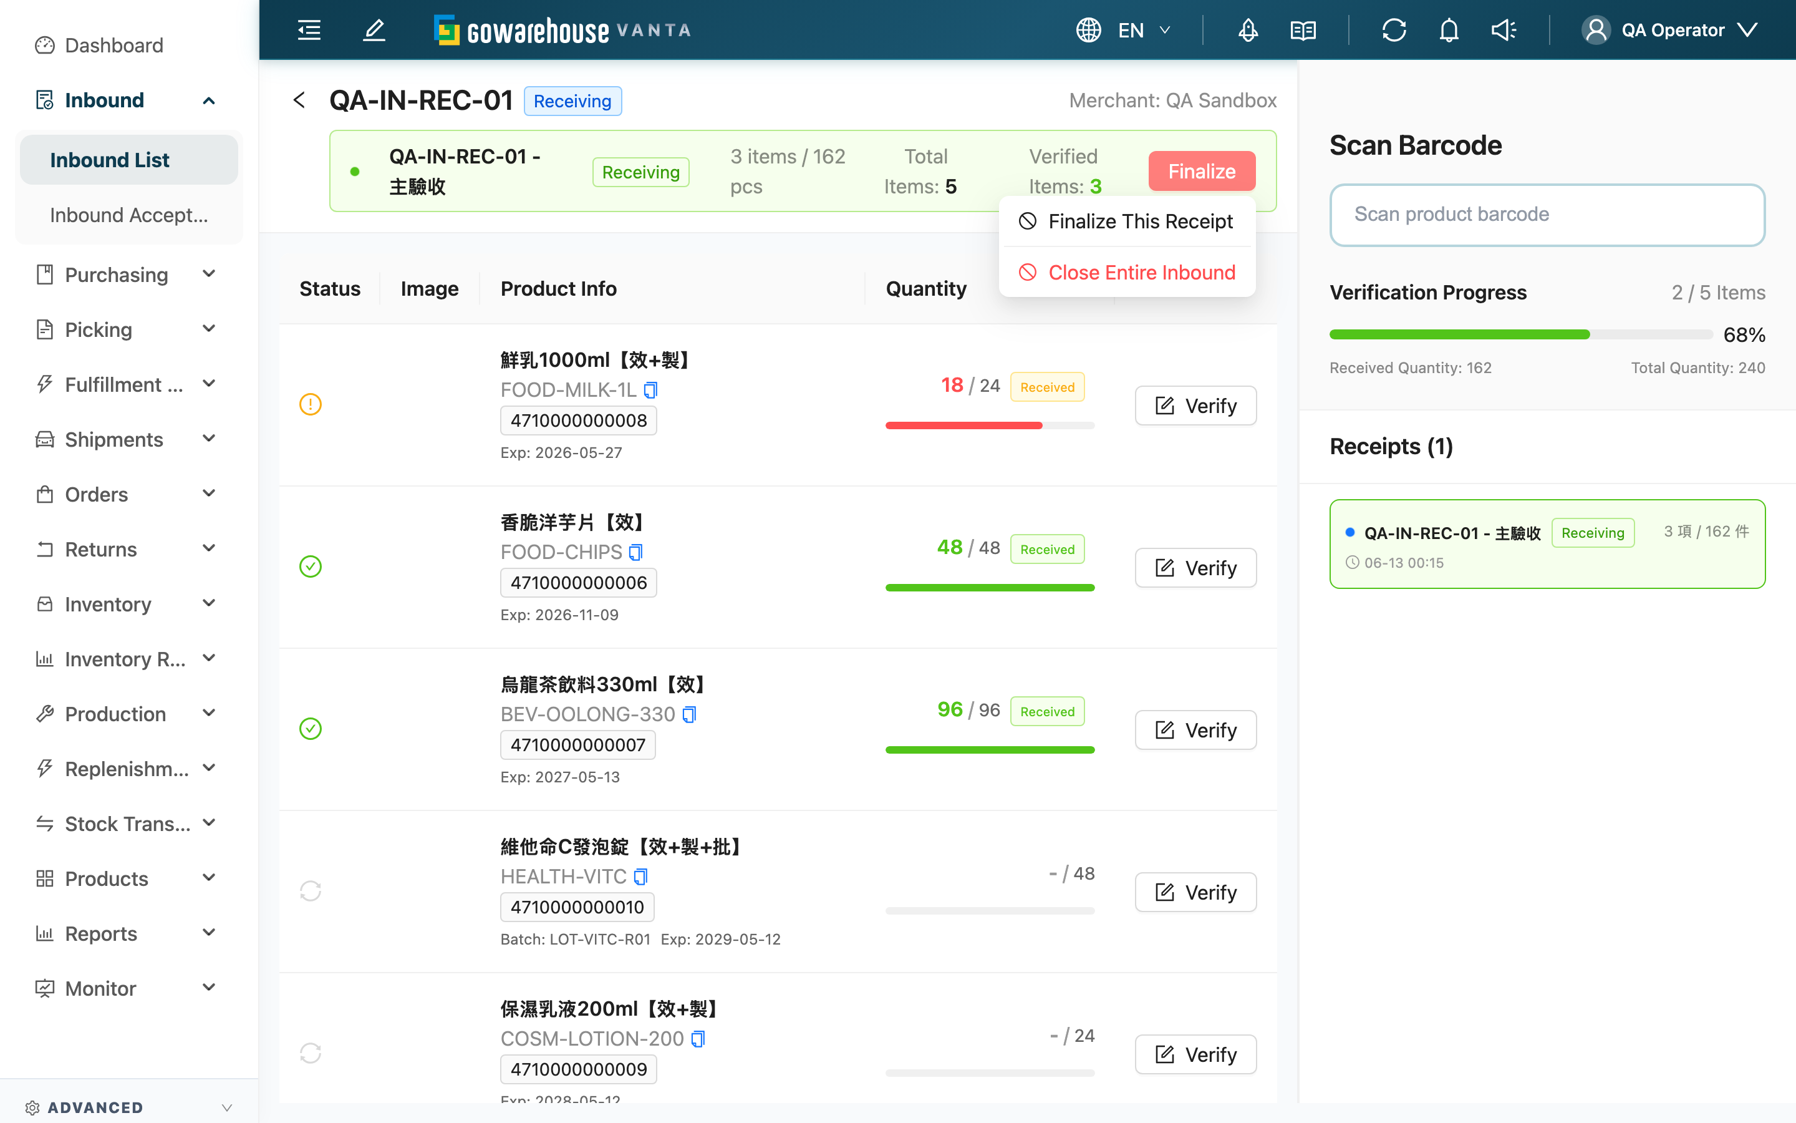The height and width of the screenshot is (1123, 1796).
Task: Verify the BEV-OOLONG-330 item
Action: (x=1195, y=730)
